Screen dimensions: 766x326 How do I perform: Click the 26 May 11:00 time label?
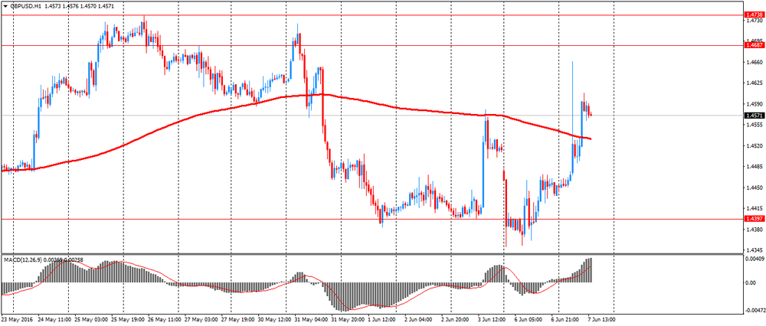coord(166,320)
